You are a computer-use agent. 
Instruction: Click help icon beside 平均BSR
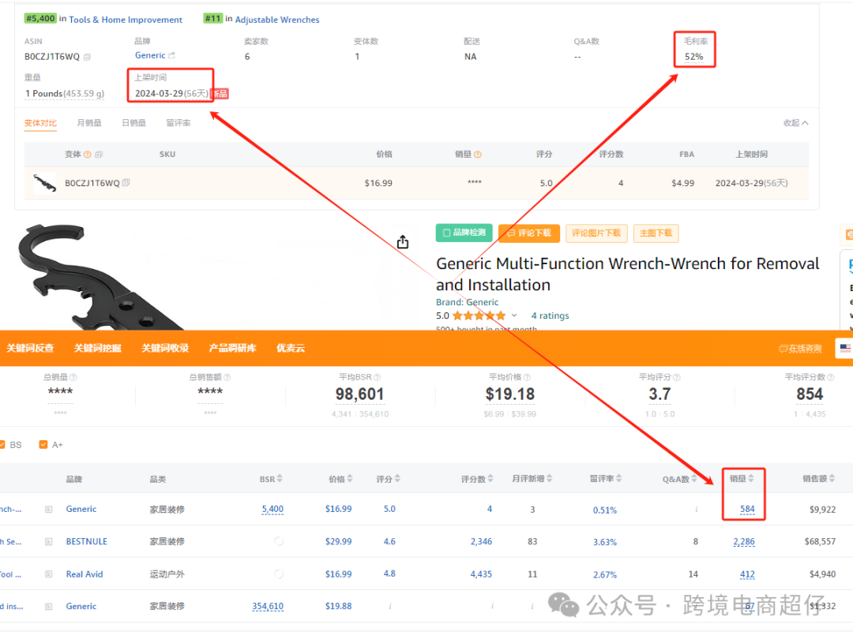tap(377, 377)
